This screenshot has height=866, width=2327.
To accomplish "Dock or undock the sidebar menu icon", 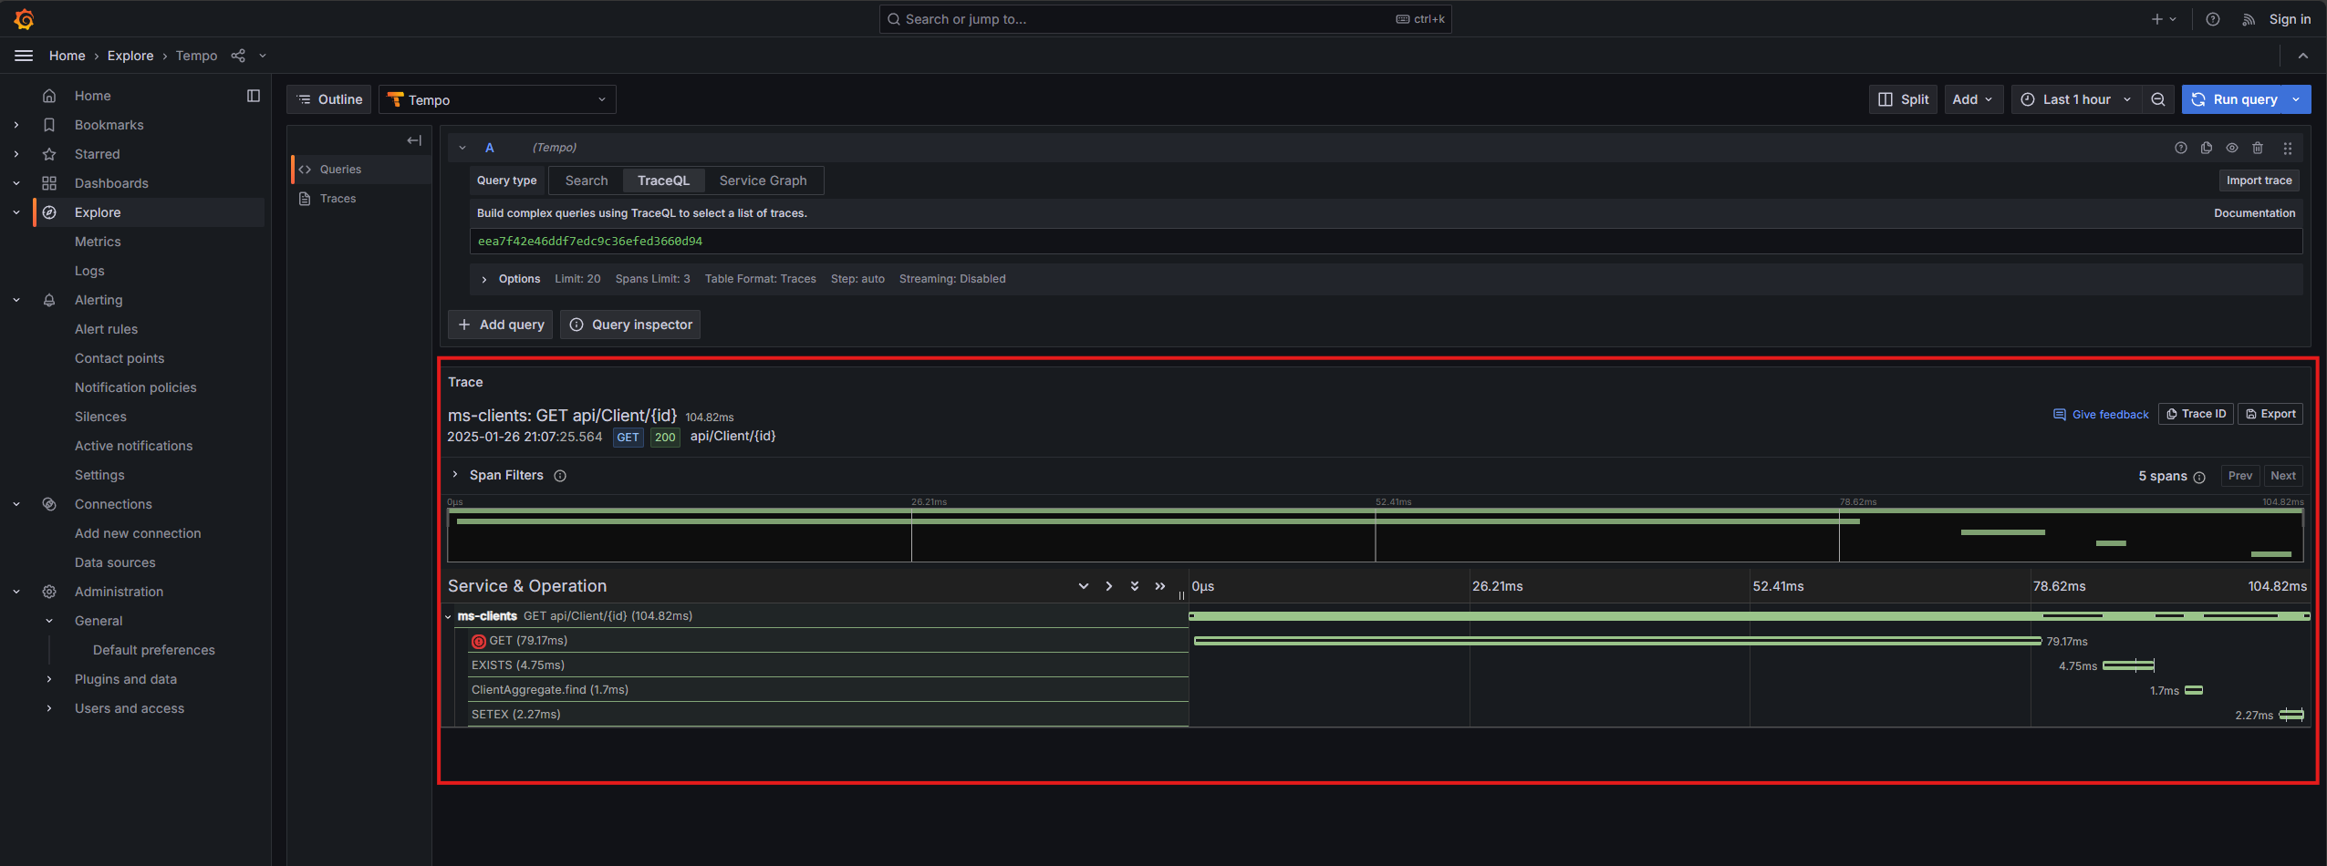I will tap(254, 96).
